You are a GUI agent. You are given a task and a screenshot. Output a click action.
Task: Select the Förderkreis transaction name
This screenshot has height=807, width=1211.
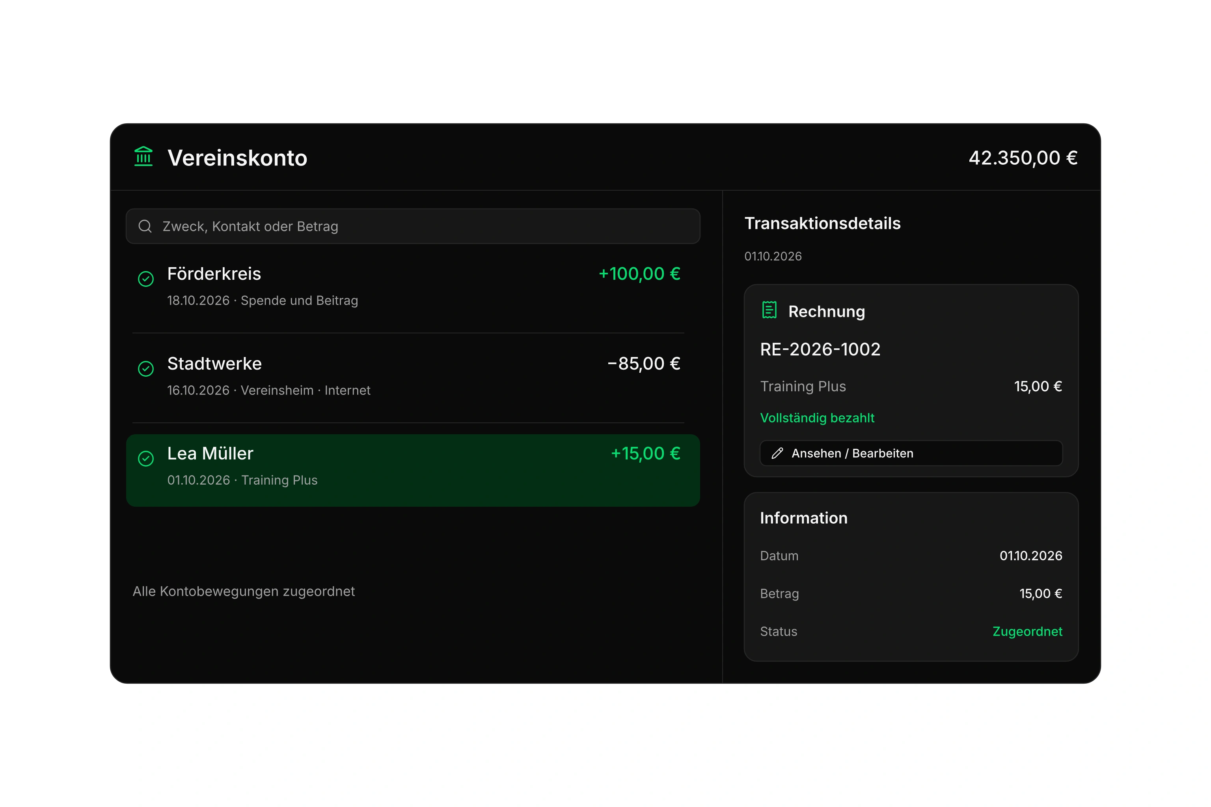click(214, 274)
